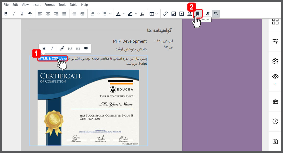Viewport: 283px width, 153px height.
Task: Insert a link from main toolbar
Action: click(165, 14)
